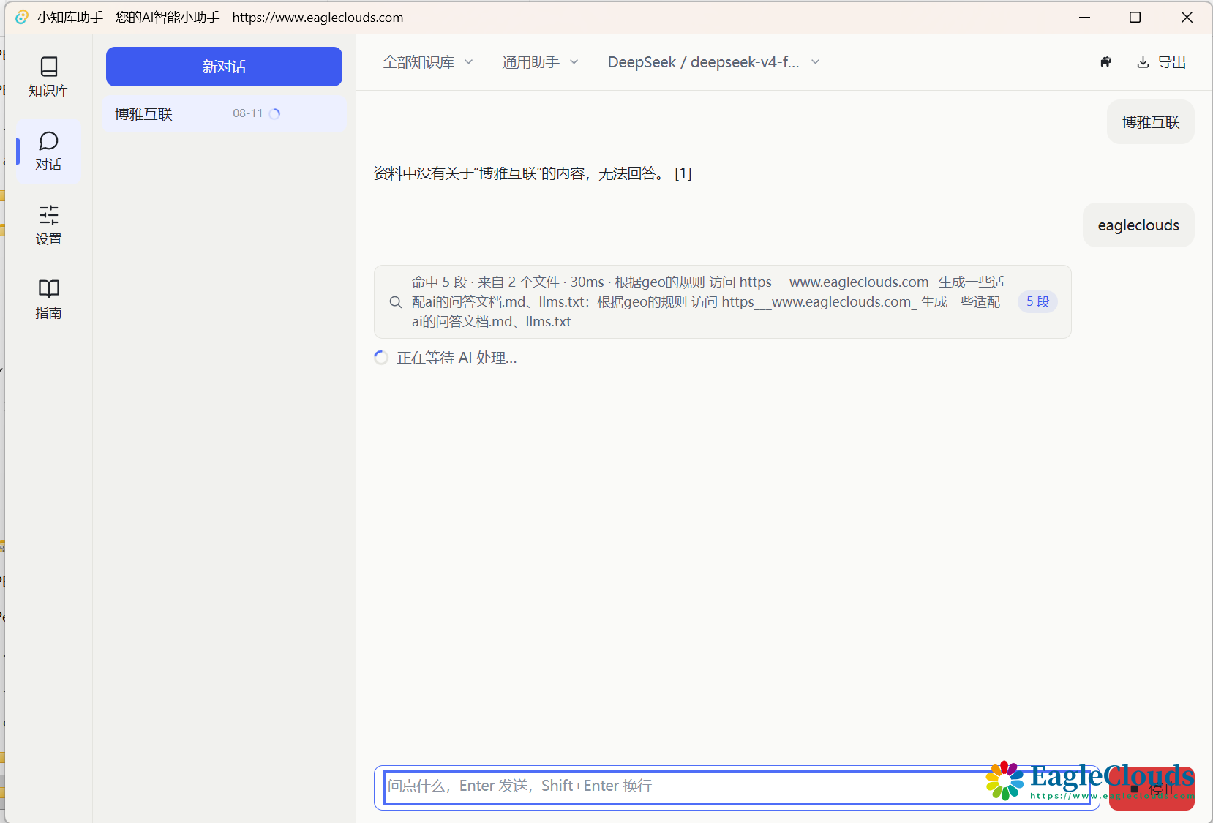Click the puzzle-piece icon beside 导出
This screenshot has width=1213, height=823.
point(1105,62)
